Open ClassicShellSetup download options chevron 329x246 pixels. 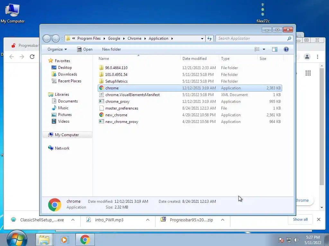(73, 220)
